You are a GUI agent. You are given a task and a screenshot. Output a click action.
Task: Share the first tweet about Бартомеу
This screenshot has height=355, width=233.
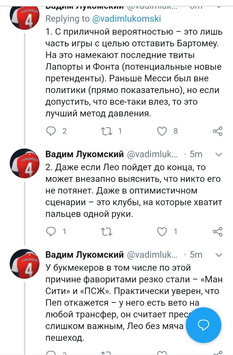pyautogui.click(x=217, y=131)
